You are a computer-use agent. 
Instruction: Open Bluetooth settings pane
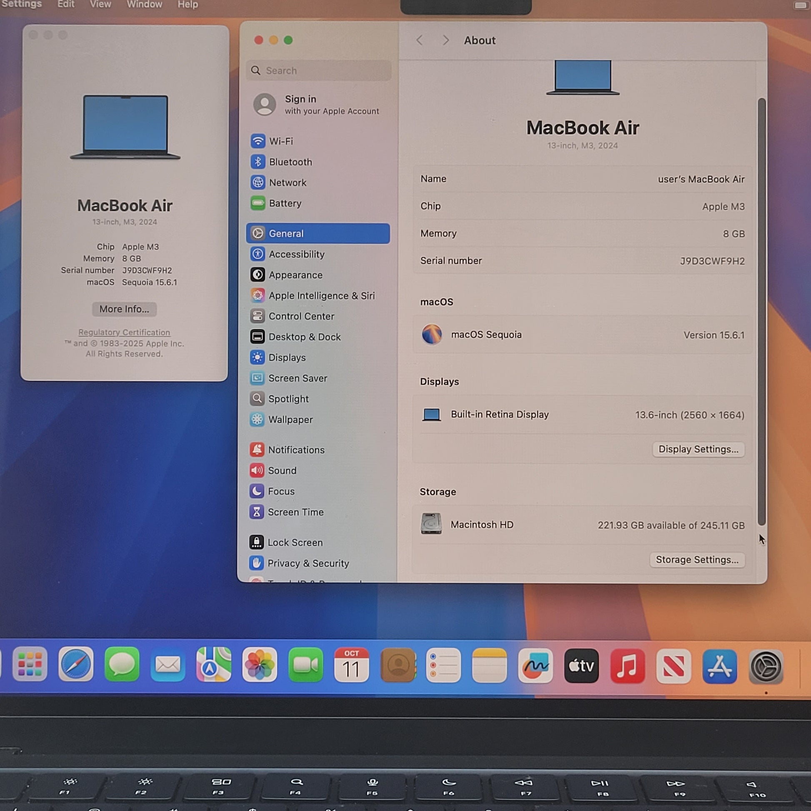coord(290,162)
